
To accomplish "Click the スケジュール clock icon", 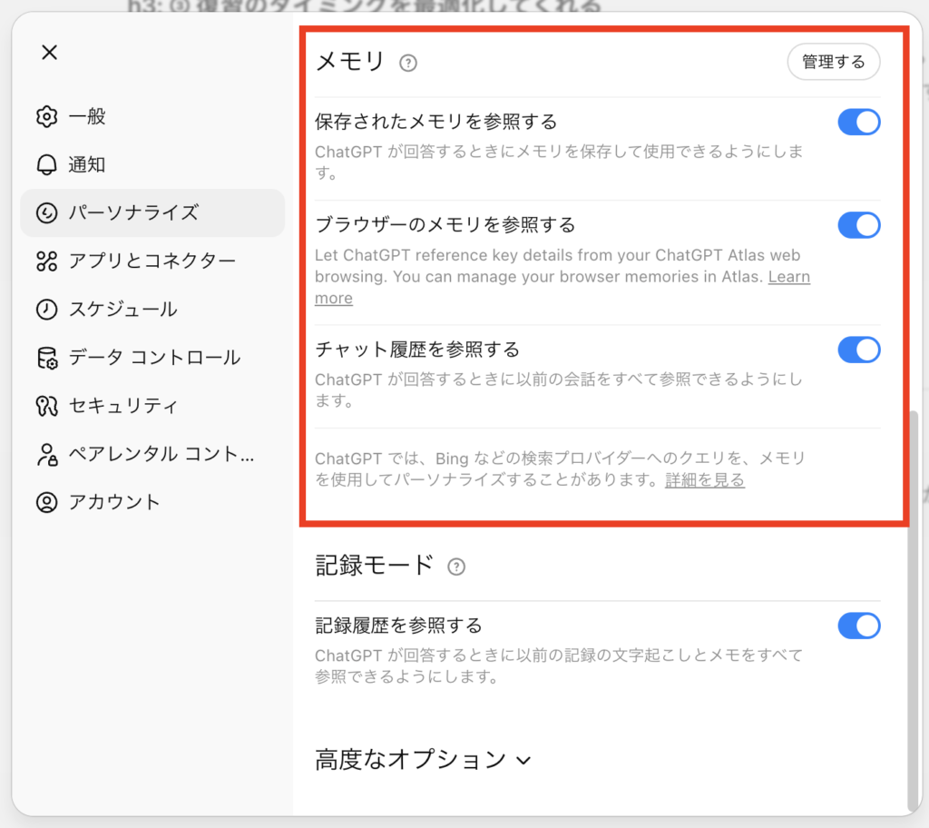I will (46, 310).
